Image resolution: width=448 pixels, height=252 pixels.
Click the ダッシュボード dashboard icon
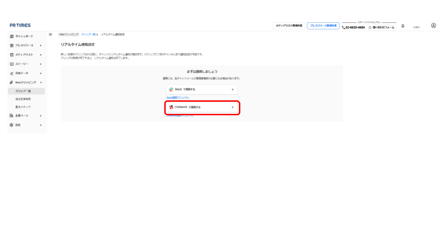coord(12,36)
